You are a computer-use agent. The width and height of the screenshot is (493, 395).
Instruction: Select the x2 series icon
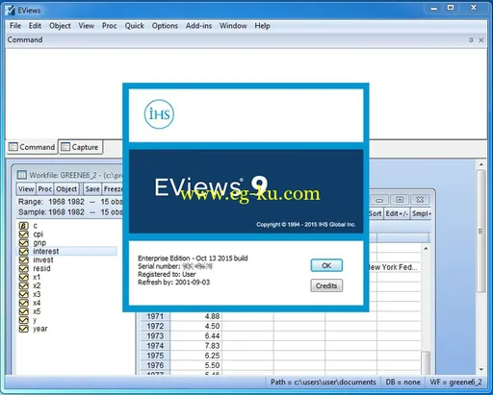tap(24, 285)
